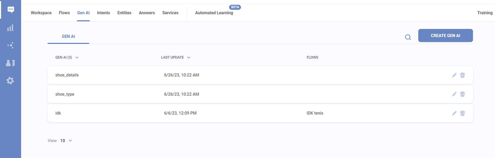Delete the idk Gen AI entry
Image resolution: width=495 pixels, height=158 pixels.
tap(462, 113)
